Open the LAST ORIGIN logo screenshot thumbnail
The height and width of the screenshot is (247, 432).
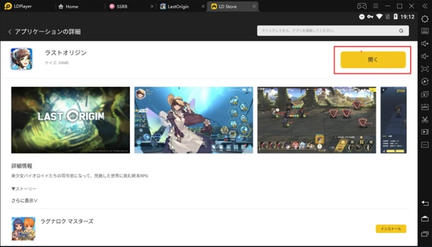pyautogui.click(x=70, y=120)
